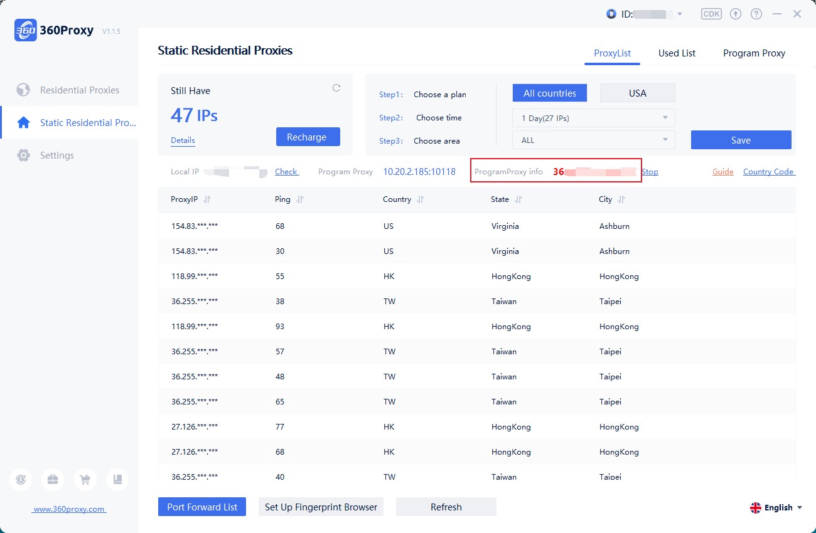Click the book guide icon in sidebar bottom
The image size is (816, 533).
pyautogui.click(x=117, y=480)
